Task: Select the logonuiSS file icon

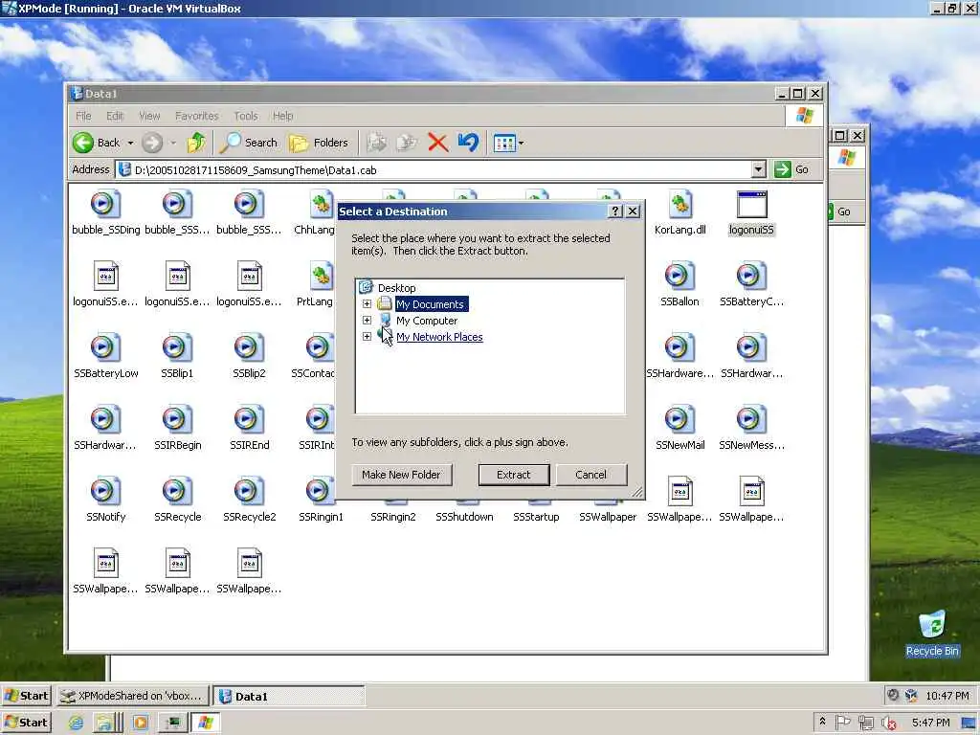Action: (751, 213)
